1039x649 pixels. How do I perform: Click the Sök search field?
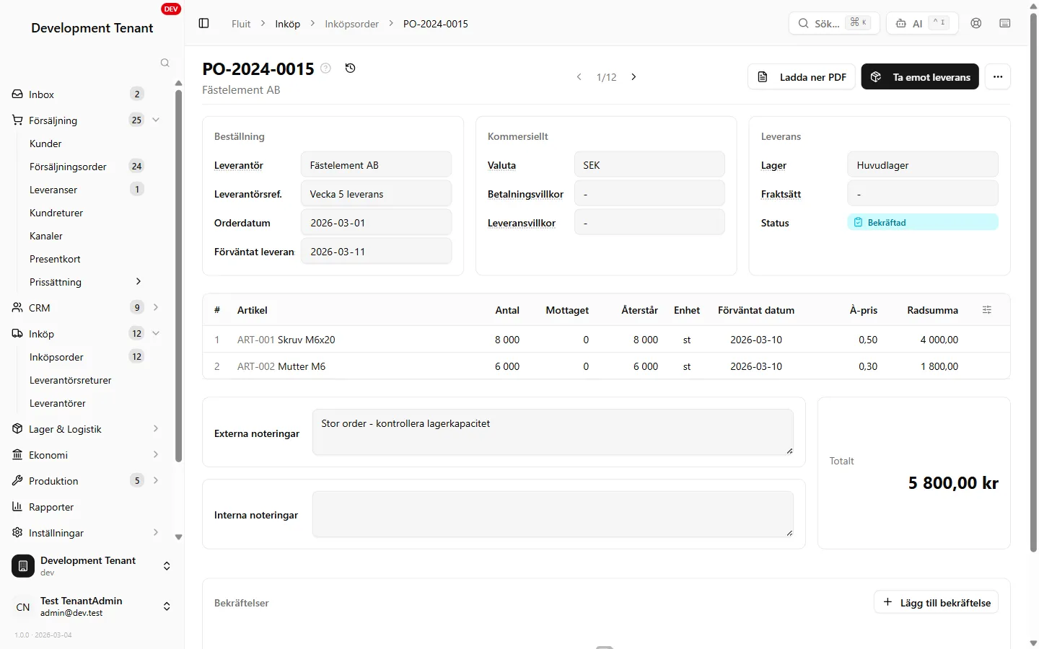pyautogui.click(x=834, y=23)
